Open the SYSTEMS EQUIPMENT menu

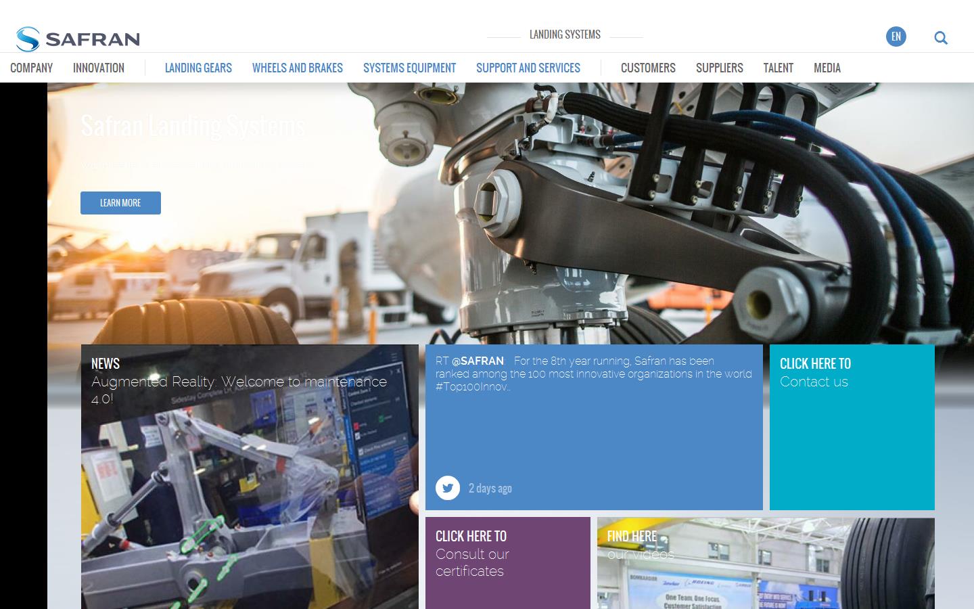click(409, 68)
